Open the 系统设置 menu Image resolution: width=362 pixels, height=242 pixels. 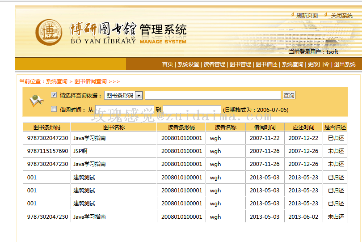pos(189,64)
